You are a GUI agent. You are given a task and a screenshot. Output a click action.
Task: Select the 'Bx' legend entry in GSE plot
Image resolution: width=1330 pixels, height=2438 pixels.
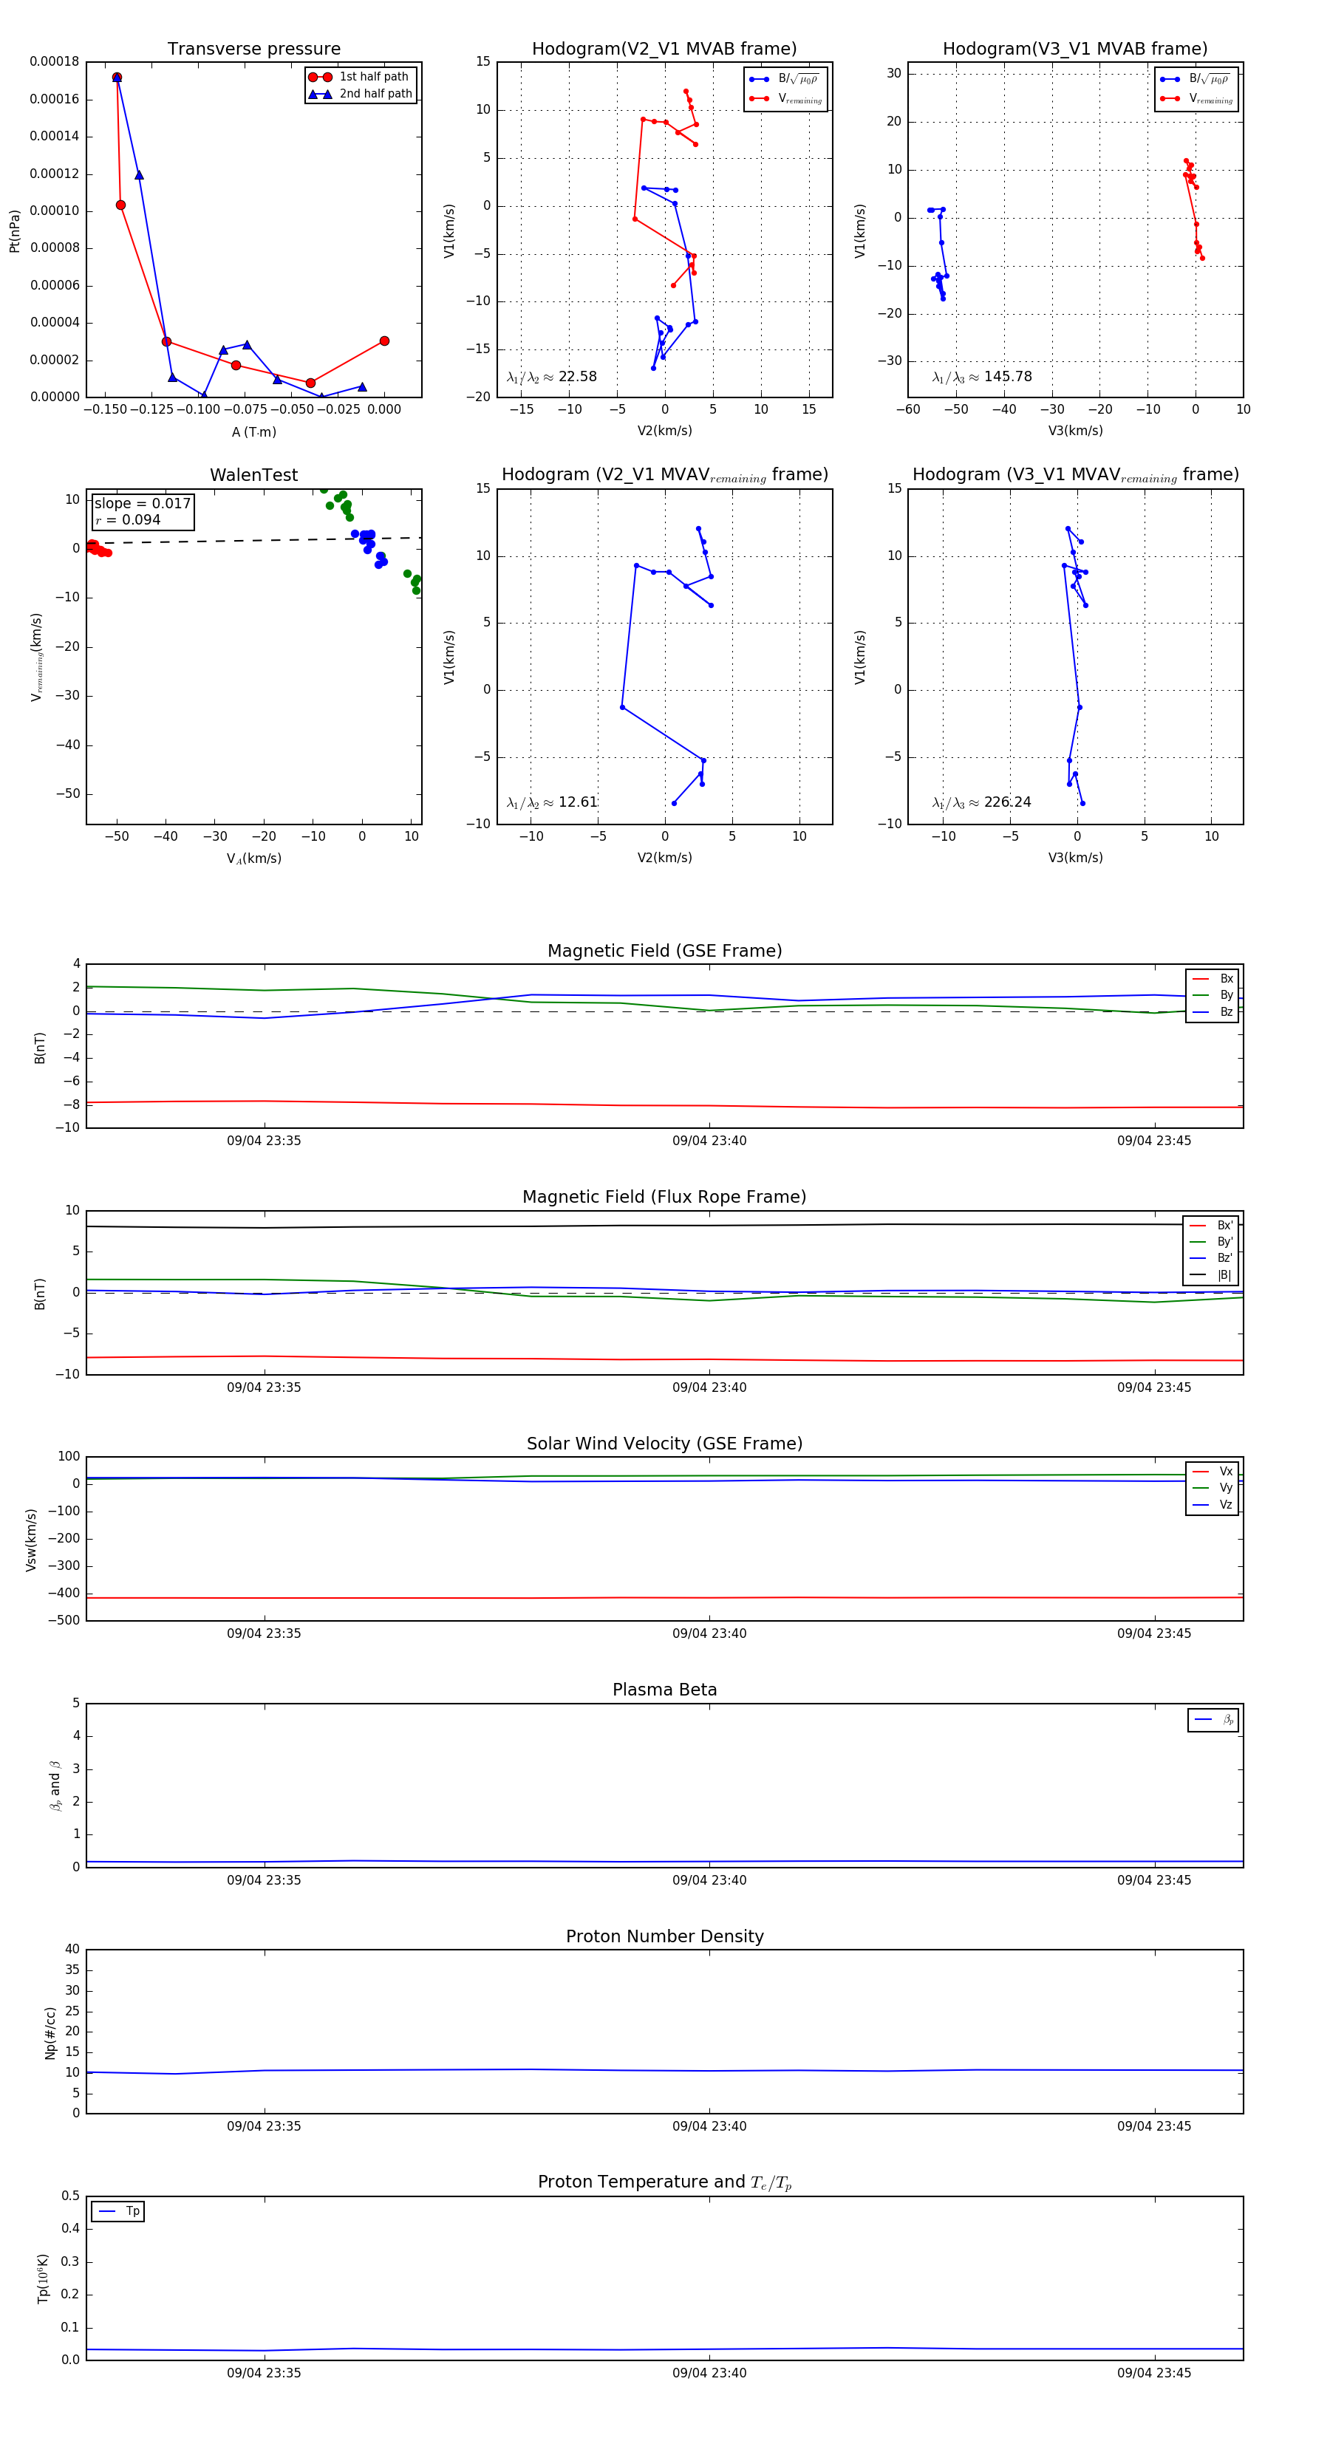coord(1213,979)
